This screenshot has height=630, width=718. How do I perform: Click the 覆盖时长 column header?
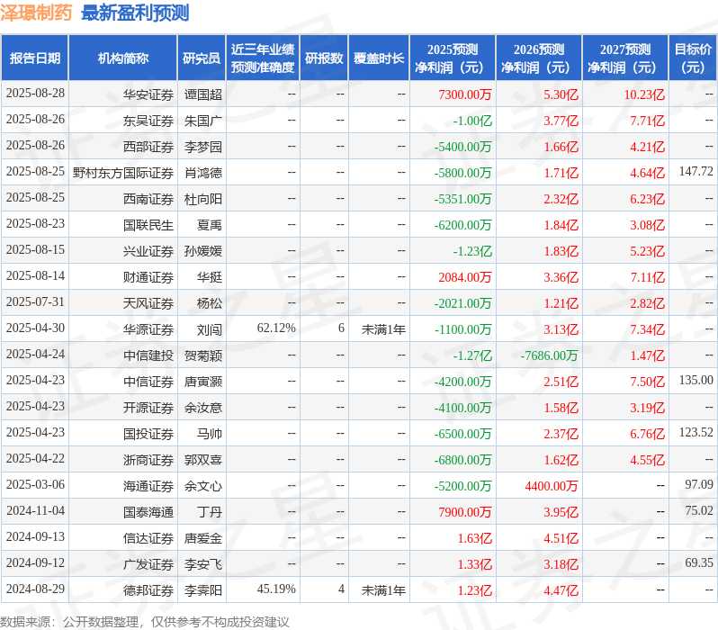coord(379,58)
